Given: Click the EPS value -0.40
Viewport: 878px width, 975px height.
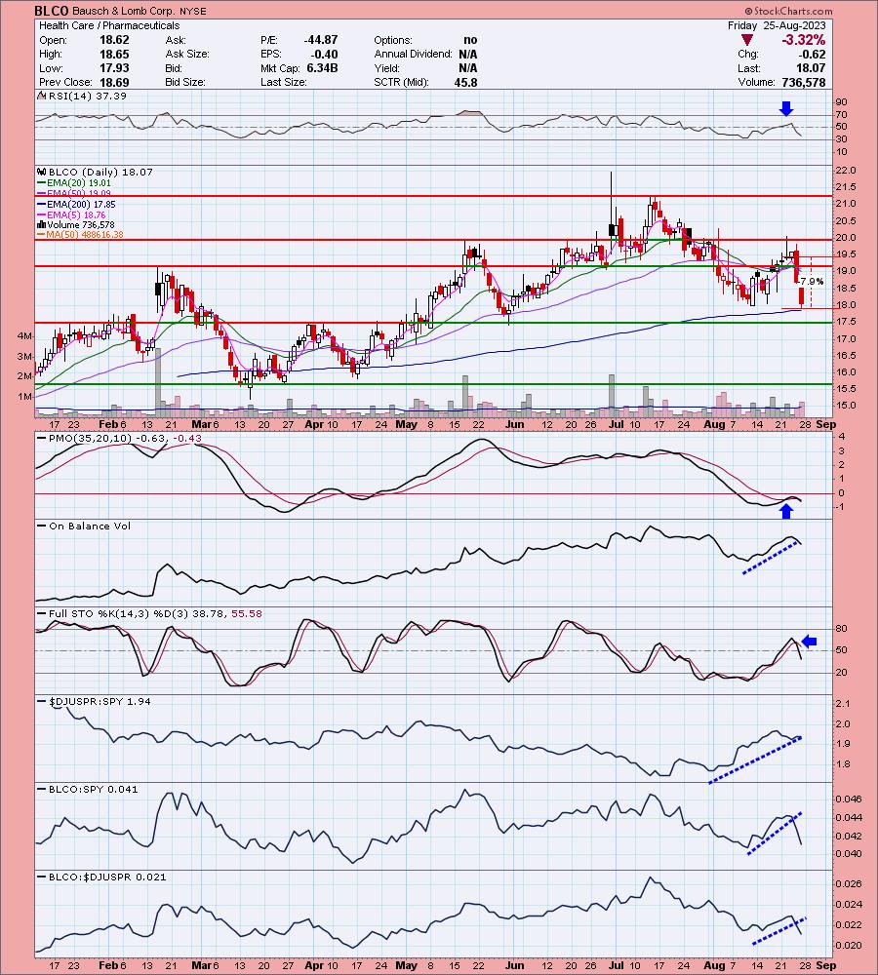Looking at the screenshot, I should [x=324, y=54].
